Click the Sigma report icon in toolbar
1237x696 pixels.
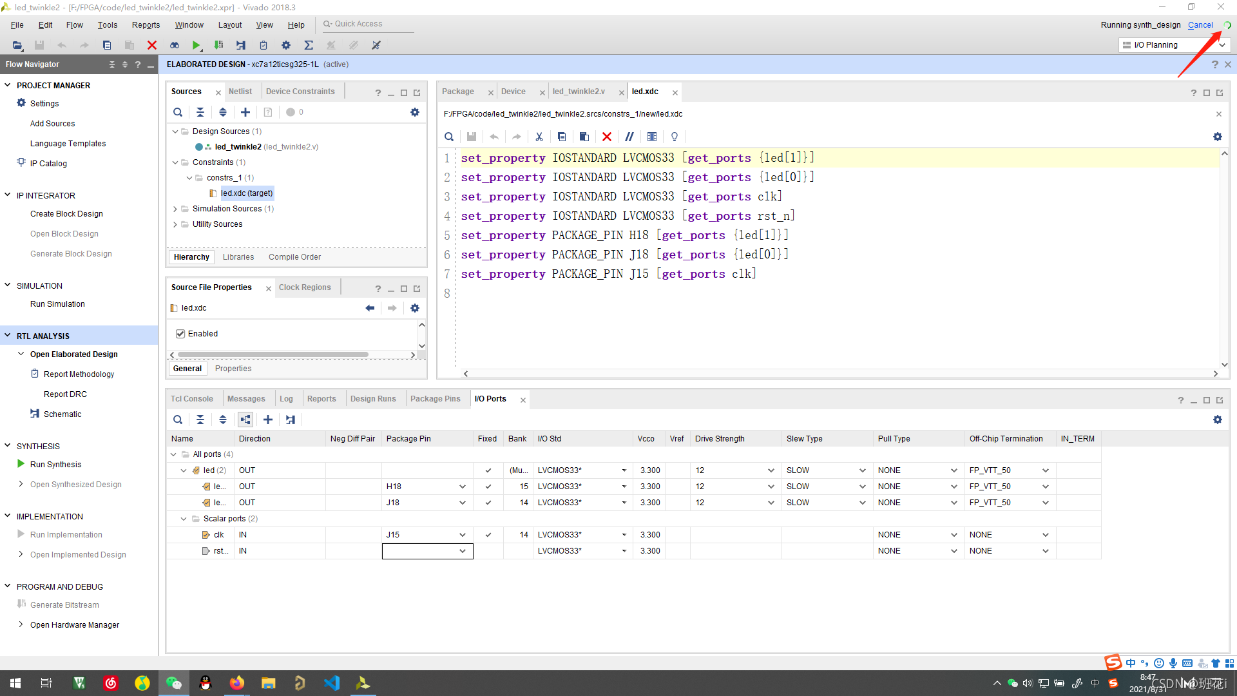(309, 45)
